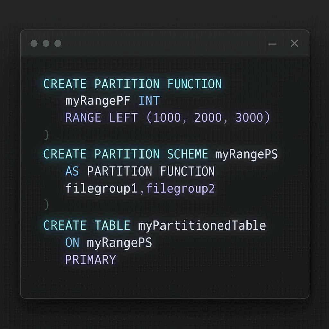Screen dimensions: 329x329
Task: Click the SCHEME keyword
Action: pyautogui.click(x=188, y=155)
